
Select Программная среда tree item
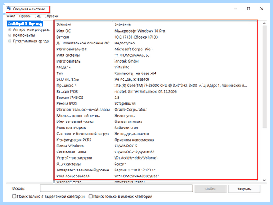[x=30, y=41]
